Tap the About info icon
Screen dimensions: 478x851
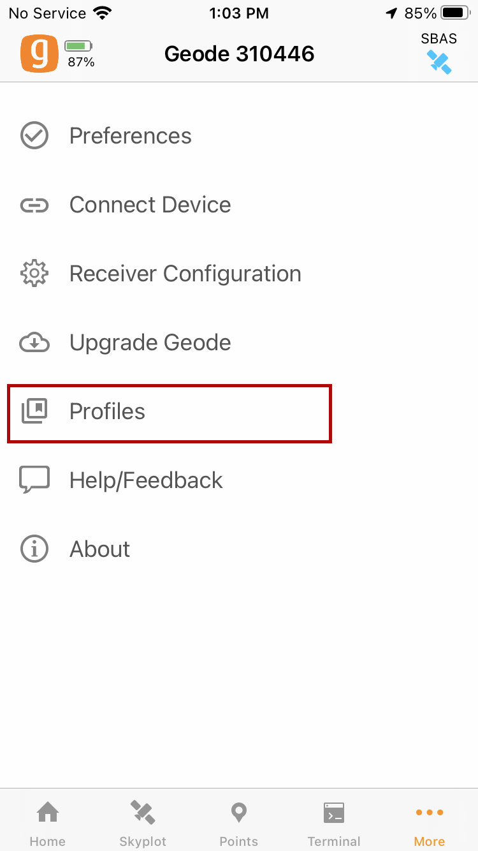34,549
